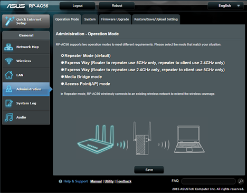Image resolution: width=247 pixels, height=193 pixels.
Task: Open Network Map in the sidebar
Action: pyautogui.click(x=26, y=47)
